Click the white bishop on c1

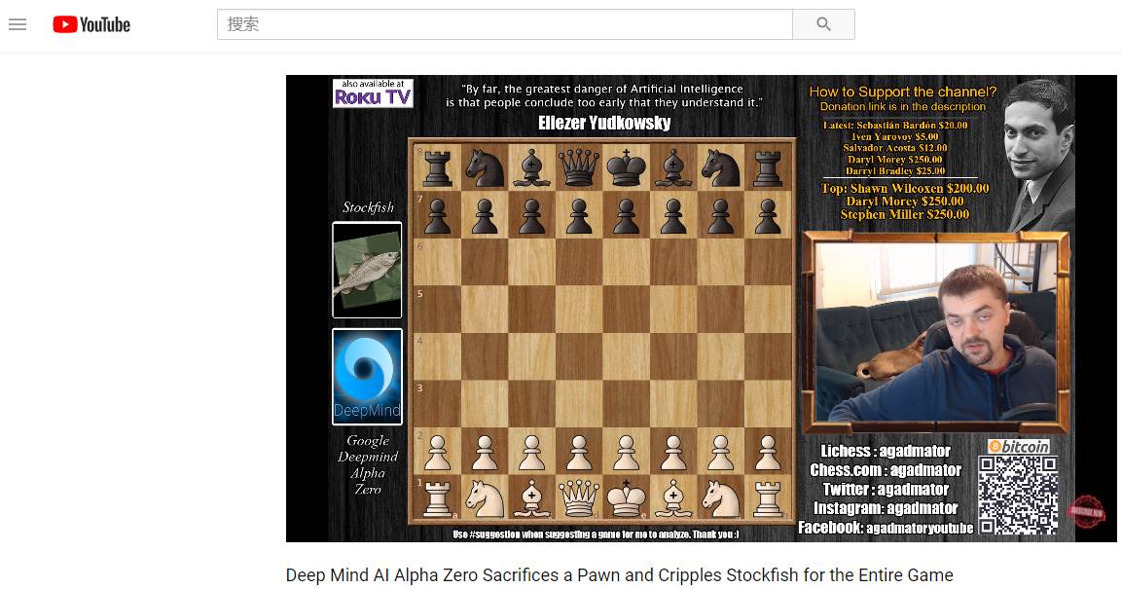point(531,498)
